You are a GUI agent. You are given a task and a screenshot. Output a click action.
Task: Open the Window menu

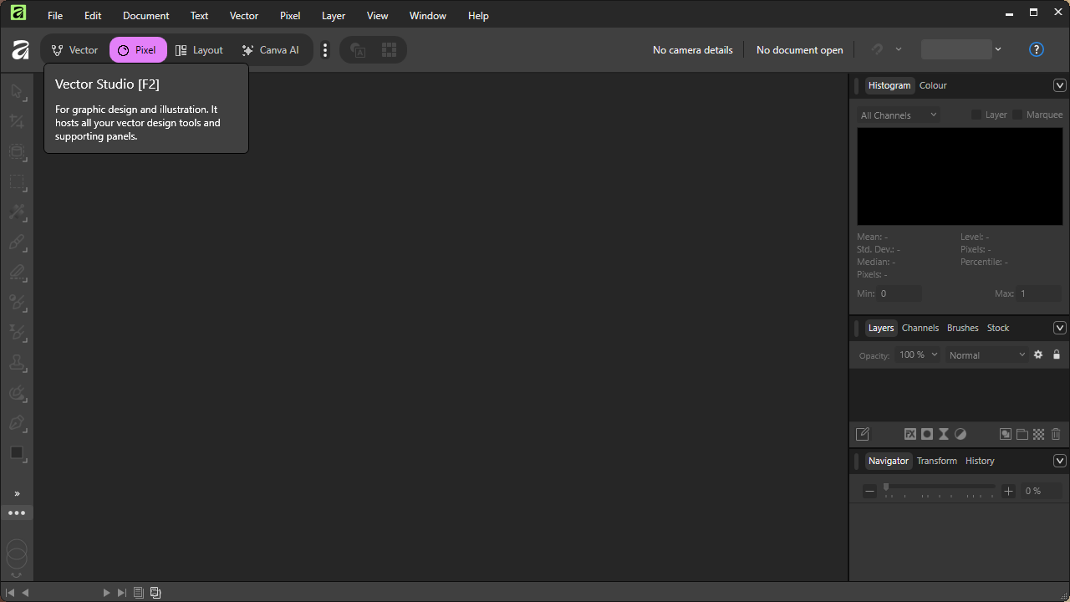pyautogui.click(x=427, y=15)
